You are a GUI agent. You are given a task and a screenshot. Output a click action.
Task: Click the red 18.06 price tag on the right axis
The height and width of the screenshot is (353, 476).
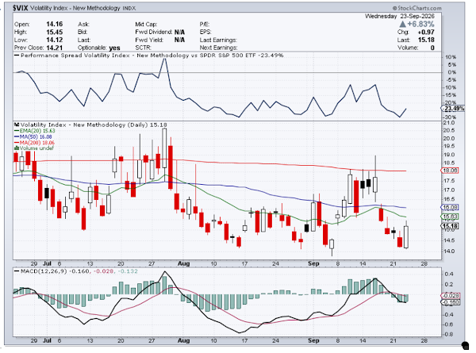click(450, 171)
